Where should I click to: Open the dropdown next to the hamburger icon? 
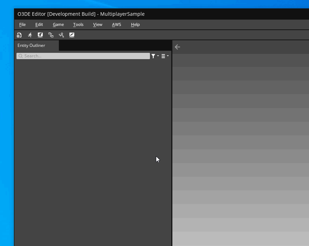click(x=167, y=56)
